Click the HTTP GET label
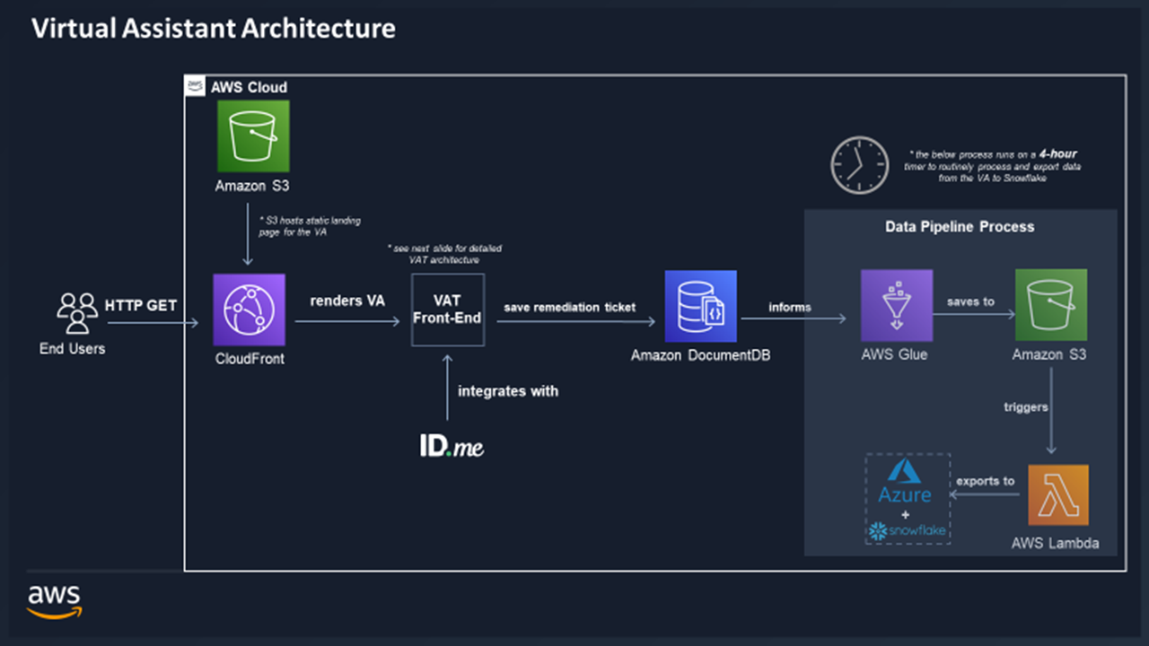Screen dimensions: 1149x646 coord(141,306)
